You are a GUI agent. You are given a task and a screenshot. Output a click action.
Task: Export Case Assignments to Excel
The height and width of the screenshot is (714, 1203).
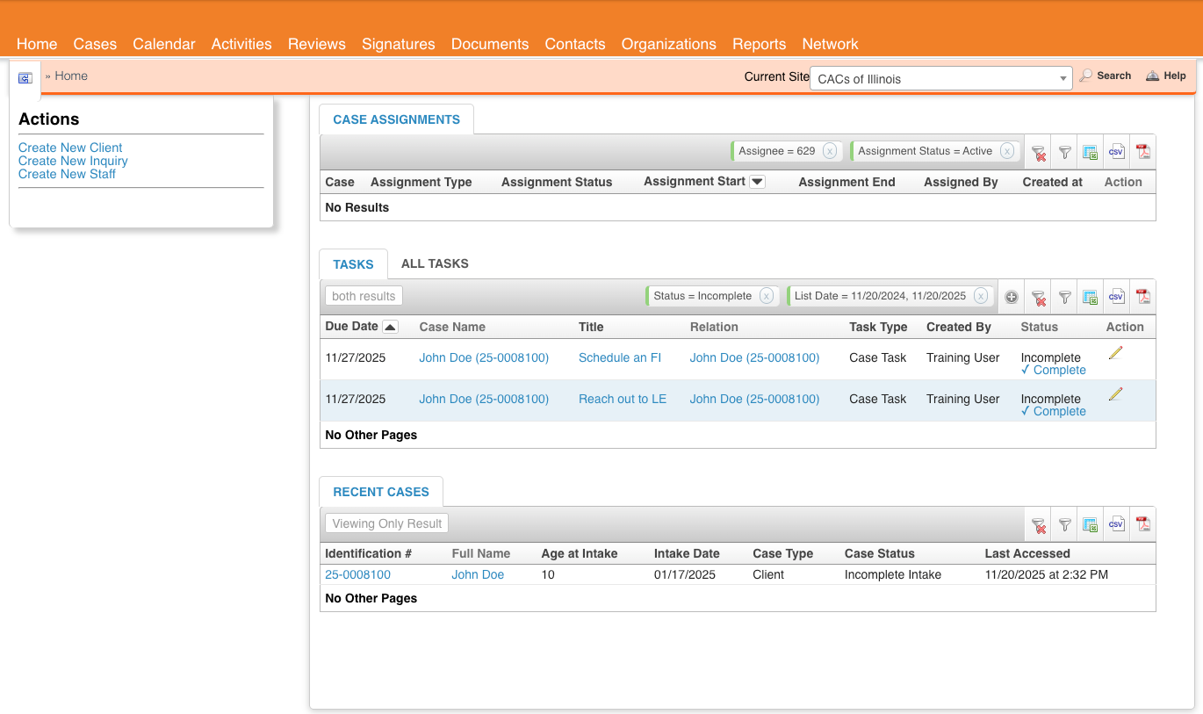click(1091, 152)
